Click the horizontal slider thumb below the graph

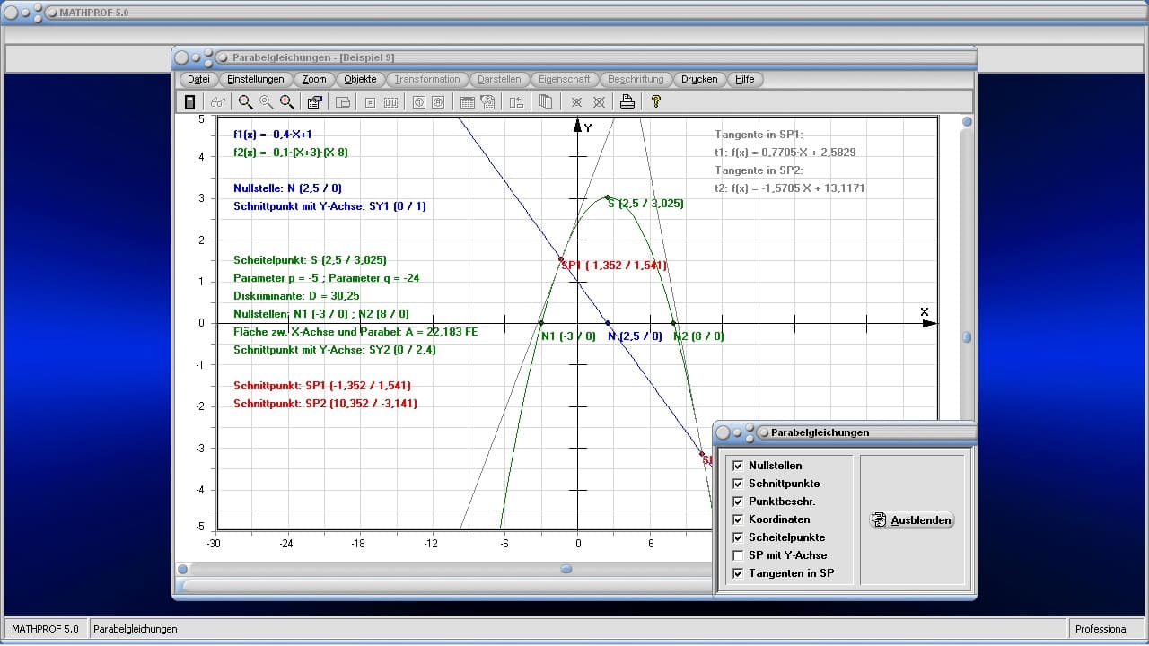[x=566, y=569]
